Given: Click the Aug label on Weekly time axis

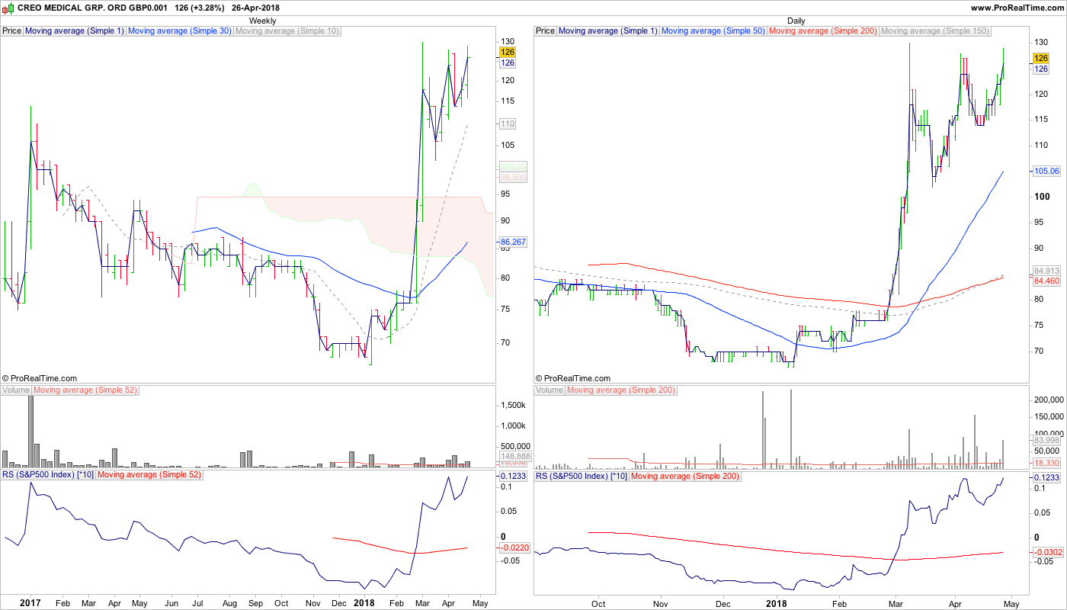Looking at the screenshot, I should pyautogui.click(x=231, y=603).
